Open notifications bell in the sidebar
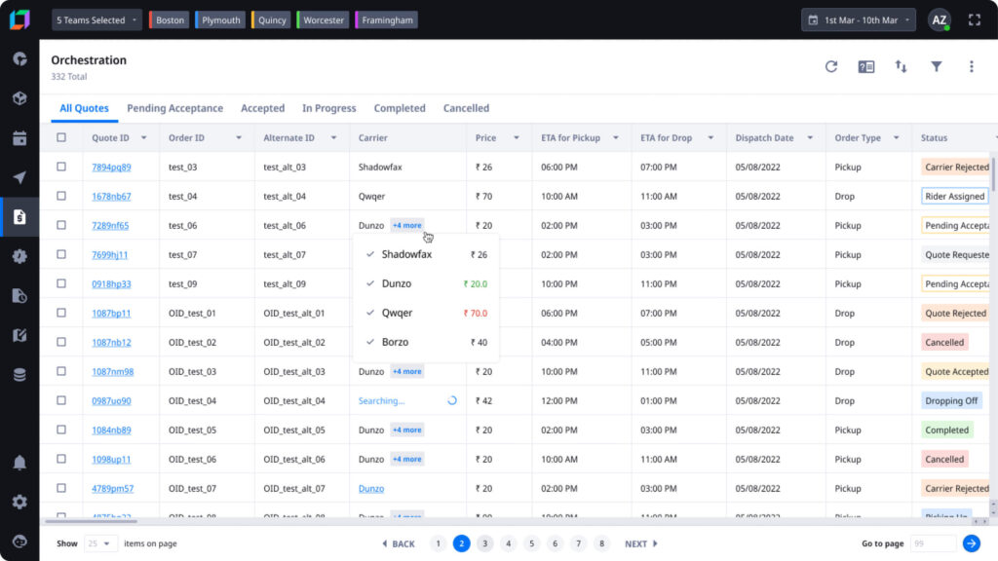The height and width of the screenshot is (561, 998). click(19, 463)
